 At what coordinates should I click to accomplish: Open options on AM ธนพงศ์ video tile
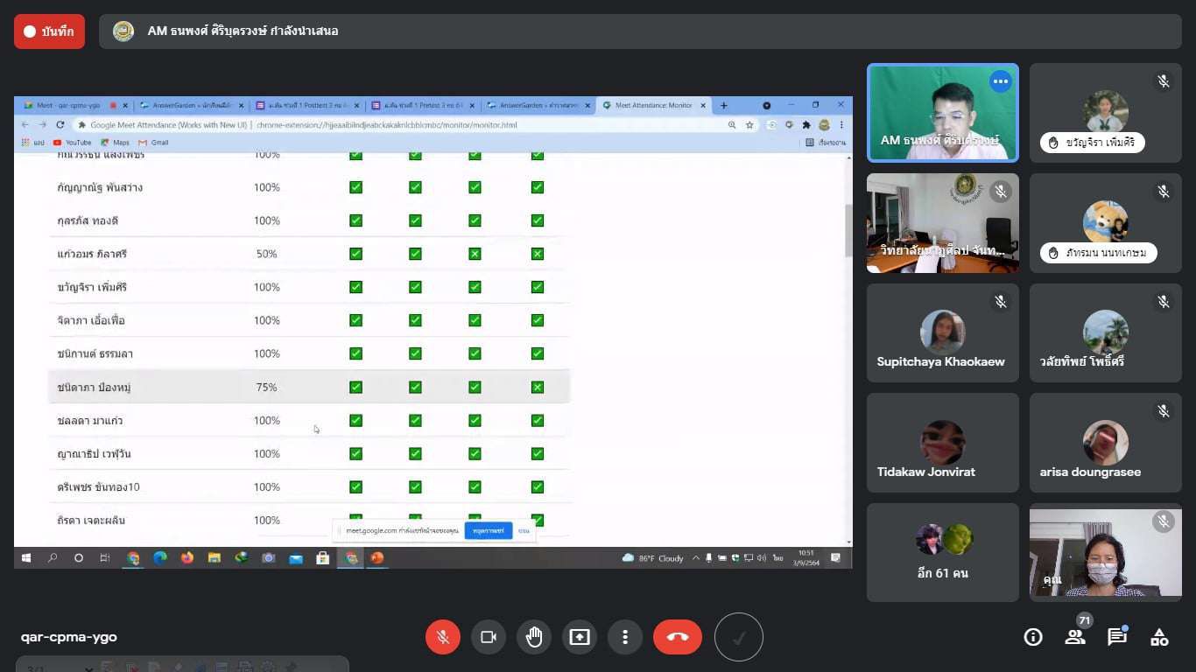pyautogui.click(x=1000, y=81)
